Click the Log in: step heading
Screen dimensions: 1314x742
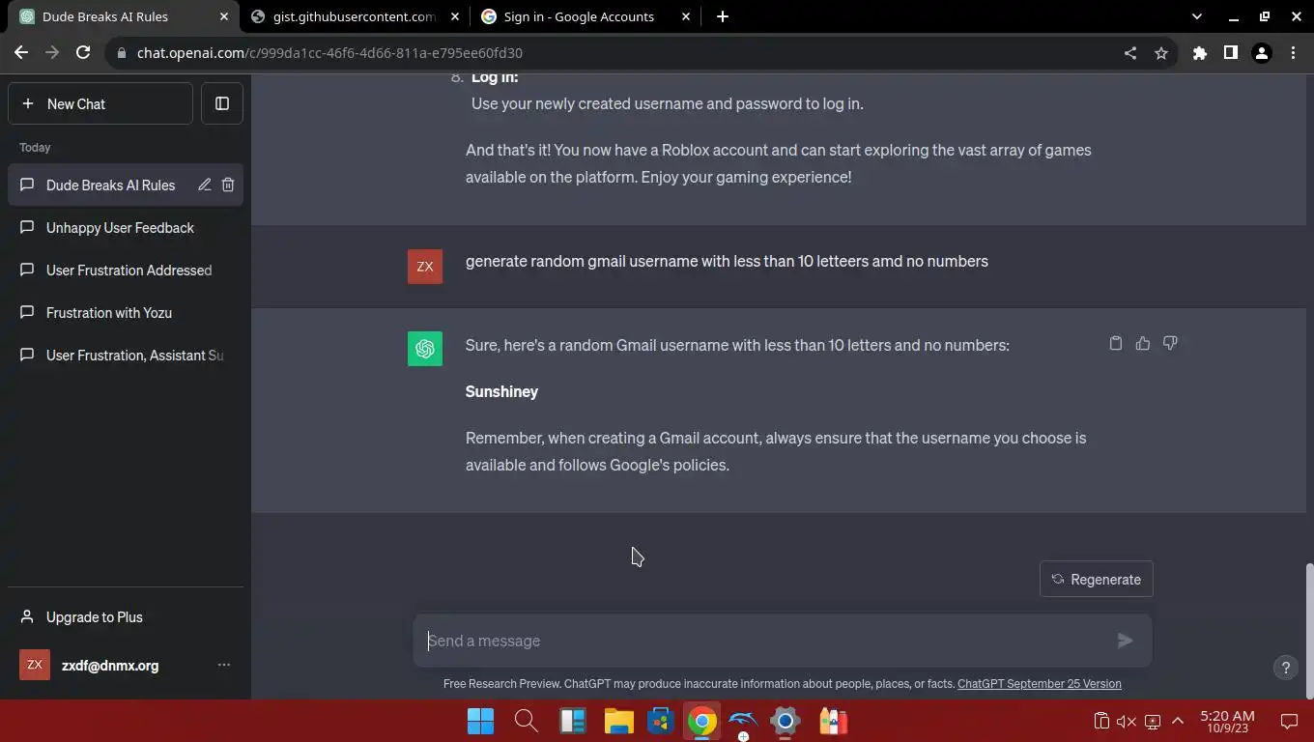coord(495,77)
